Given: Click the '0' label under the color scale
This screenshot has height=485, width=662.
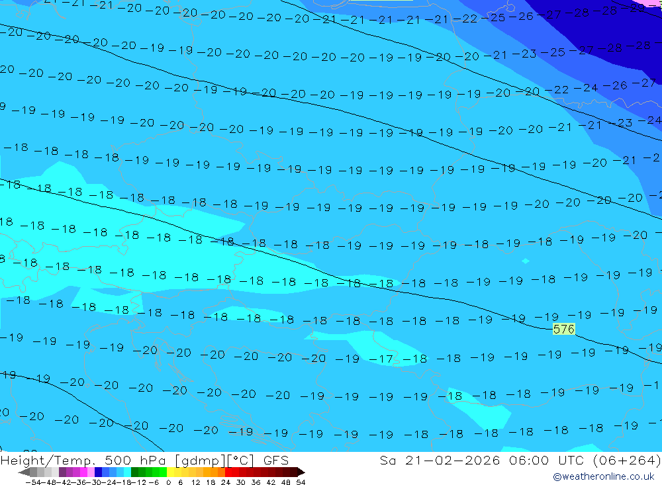Looking at the screenshot, I should (168, 482).
